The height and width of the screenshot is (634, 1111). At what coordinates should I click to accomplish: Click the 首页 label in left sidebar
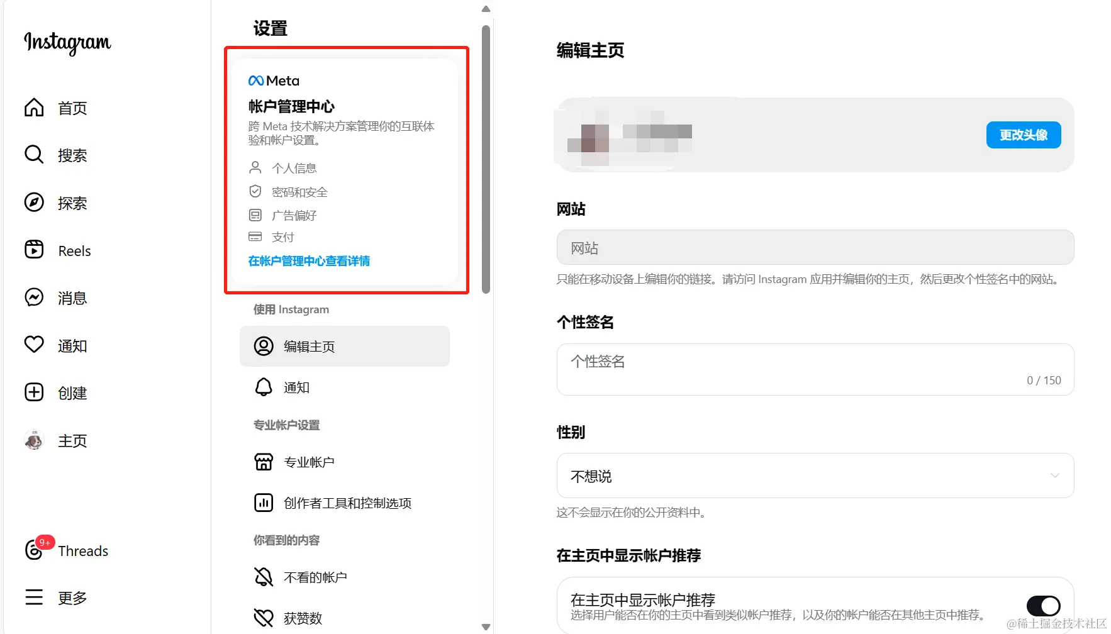(72, 108)
